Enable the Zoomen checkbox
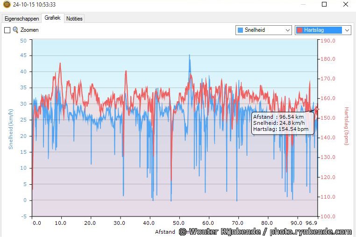This screenshot has height=237, width=356. 7,30
